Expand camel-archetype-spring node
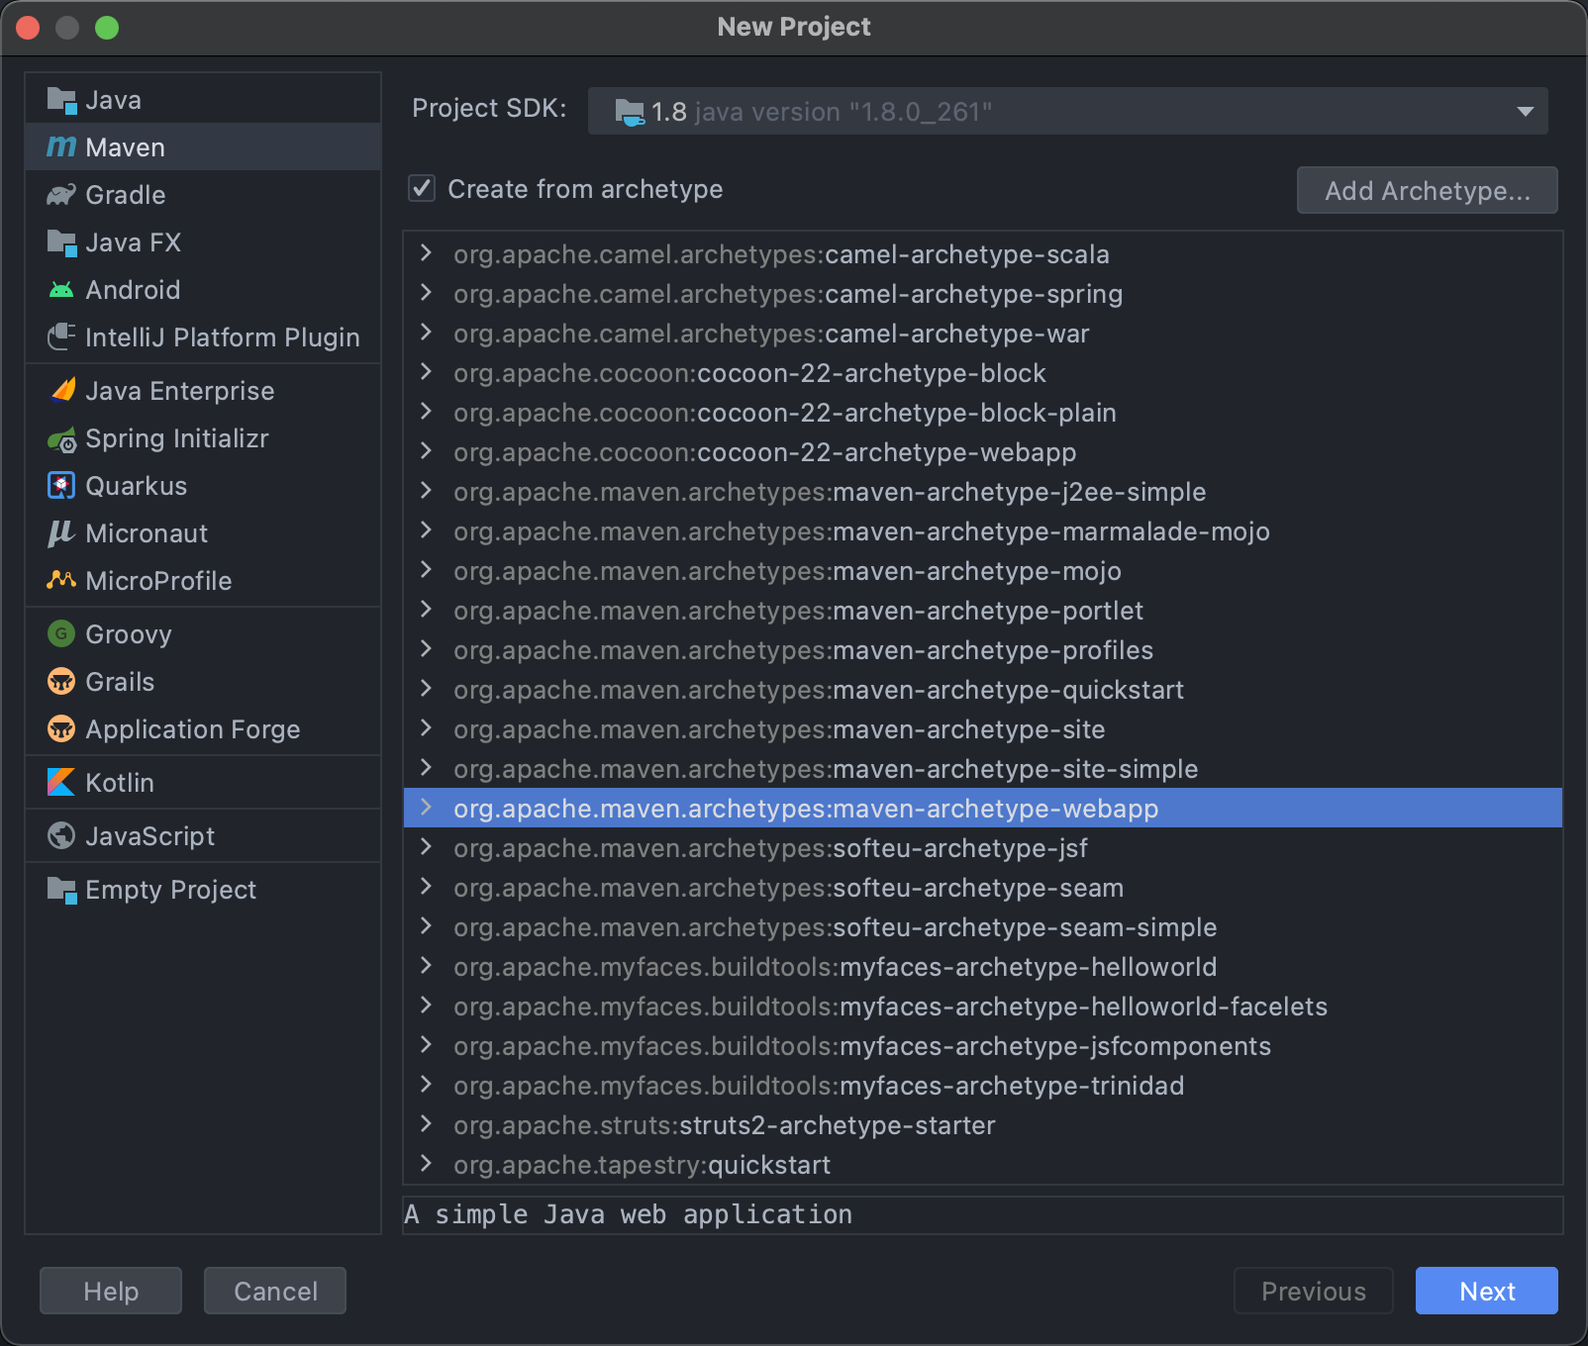Viewport: 1588px width, 1346px height. pyautogui.click(x=426, y=293)
